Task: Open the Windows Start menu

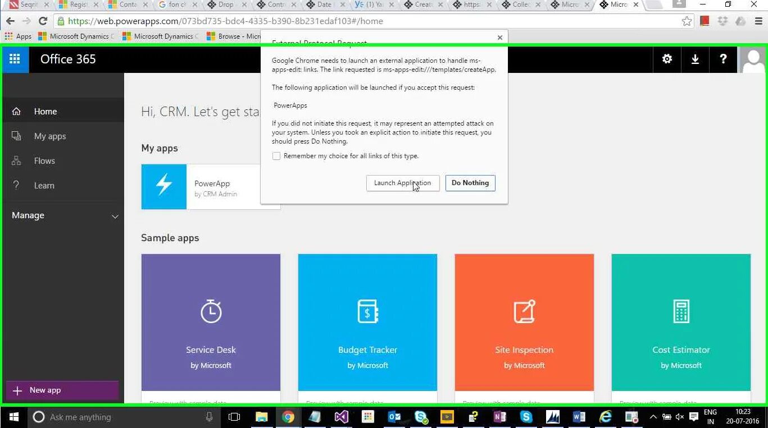Action: coord(13,417)
